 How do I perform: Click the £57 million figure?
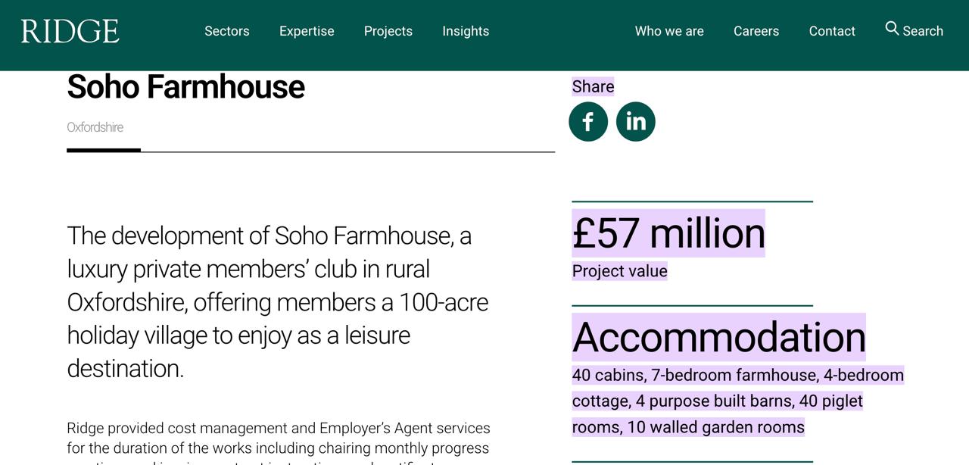point(668,233)
